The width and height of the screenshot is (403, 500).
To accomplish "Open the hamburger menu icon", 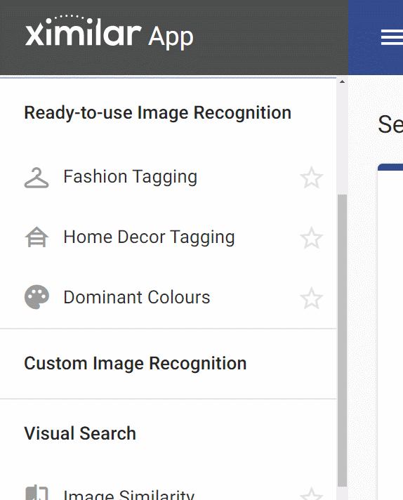I will [392, 38].
